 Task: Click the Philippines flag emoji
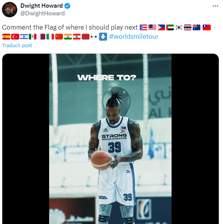coord(161,28)
